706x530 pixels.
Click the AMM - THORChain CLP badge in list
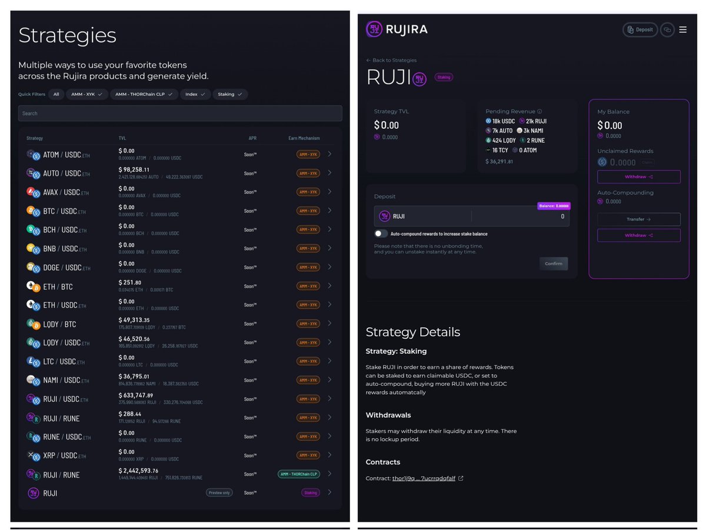point(298,474)
